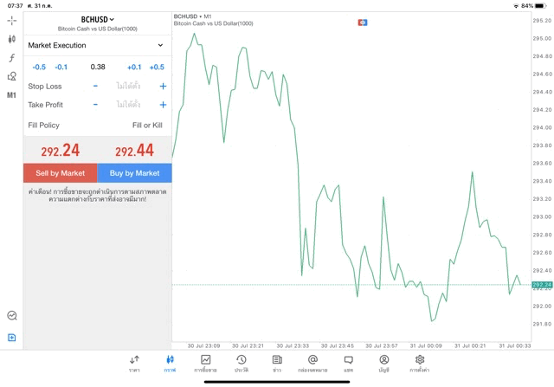This screenshot has width=554, height=387.
Task: Click the 30 Jul 23:33 time label
Action: pos(293,345)
